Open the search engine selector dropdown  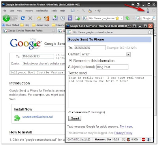141,18
